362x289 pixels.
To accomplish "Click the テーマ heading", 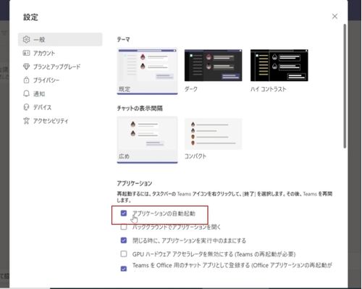I will (123, 39).
